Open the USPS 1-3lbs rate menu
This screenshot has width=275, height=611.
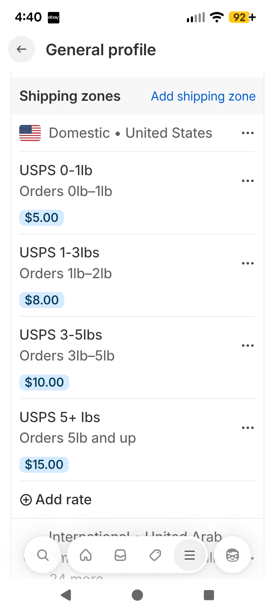(248, 263)
